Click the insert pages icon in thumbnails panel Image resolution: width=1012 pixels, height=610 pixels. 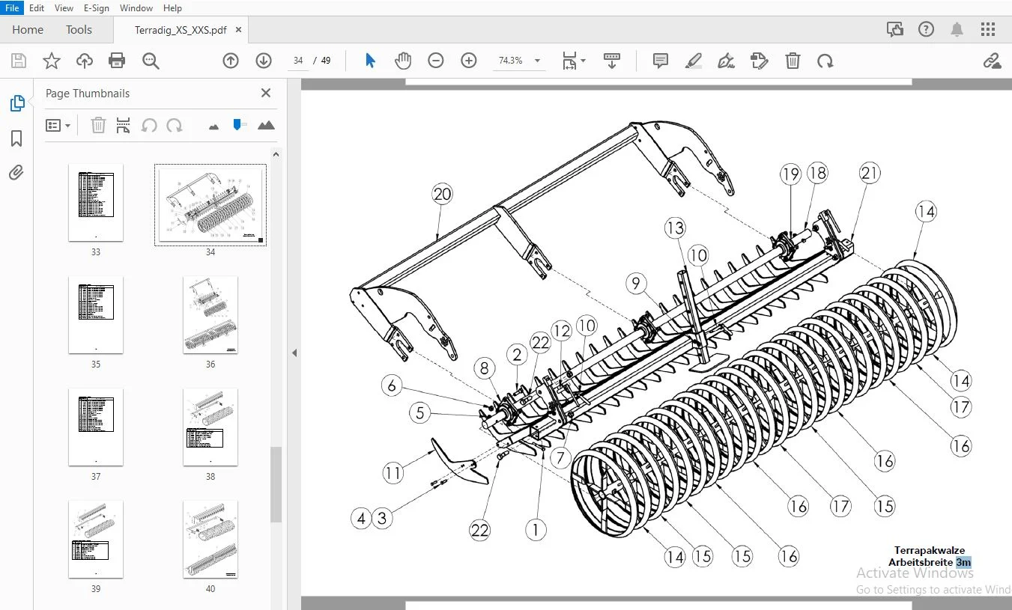[124, 125]
